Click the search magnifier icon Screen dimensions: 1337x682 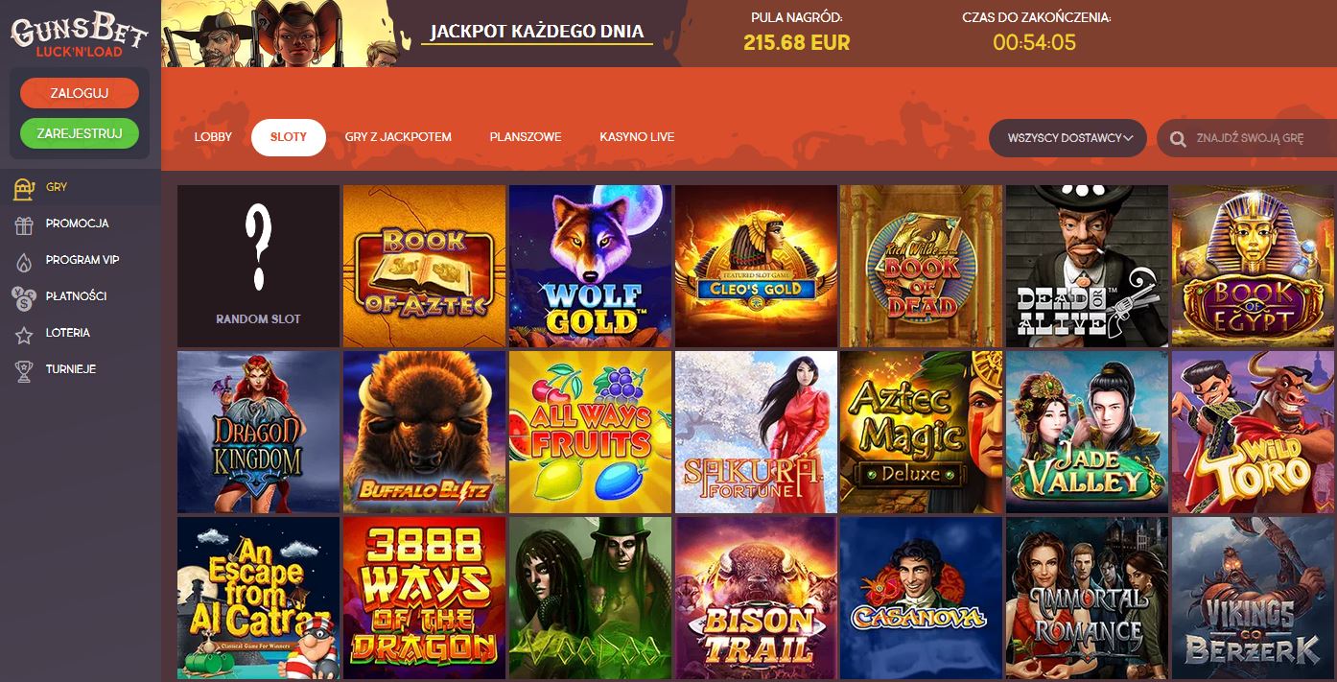(1178, 139)
